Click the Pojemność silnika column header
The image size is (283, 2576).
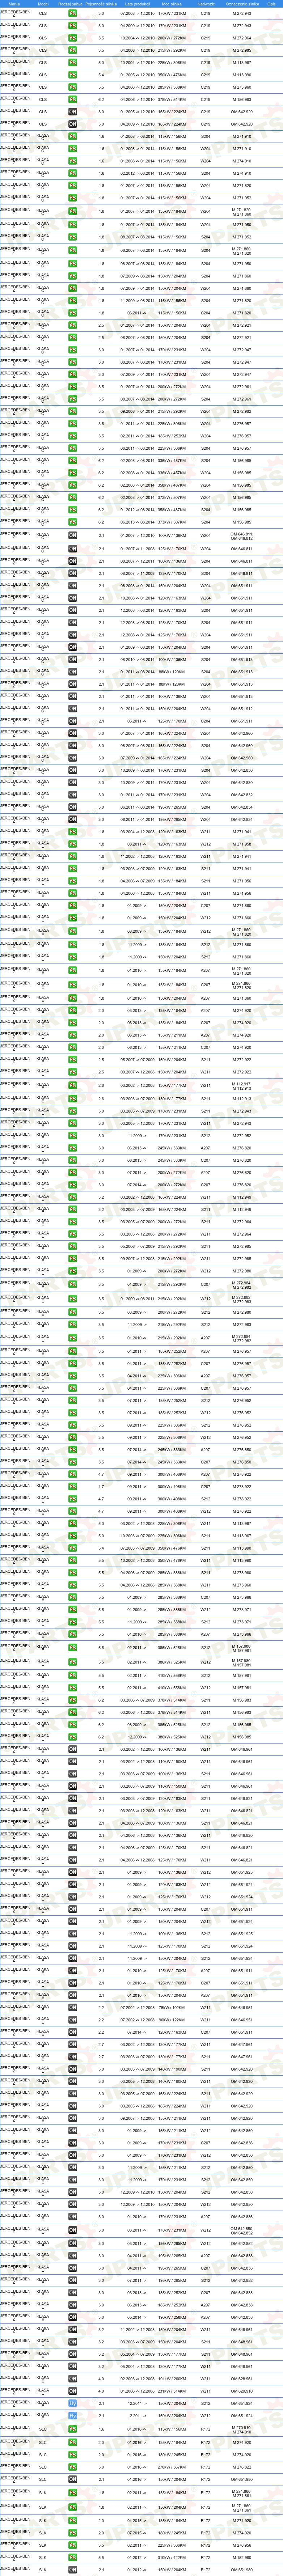click(x=101, y=4)
